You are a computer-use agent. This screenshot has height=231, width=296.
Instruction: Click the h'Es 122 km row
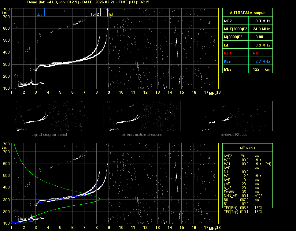pyautogui.click(x=247, y=69)
